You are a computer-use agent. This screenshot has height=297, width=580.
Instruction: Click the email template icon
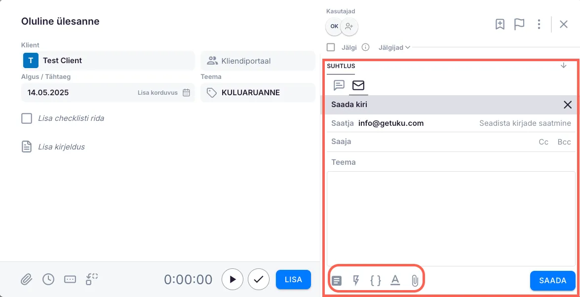coord(337,281)
